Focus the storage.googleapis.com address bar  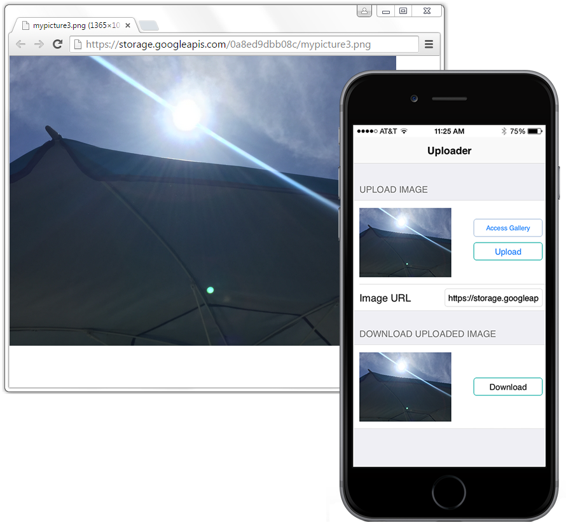(248, 44)
